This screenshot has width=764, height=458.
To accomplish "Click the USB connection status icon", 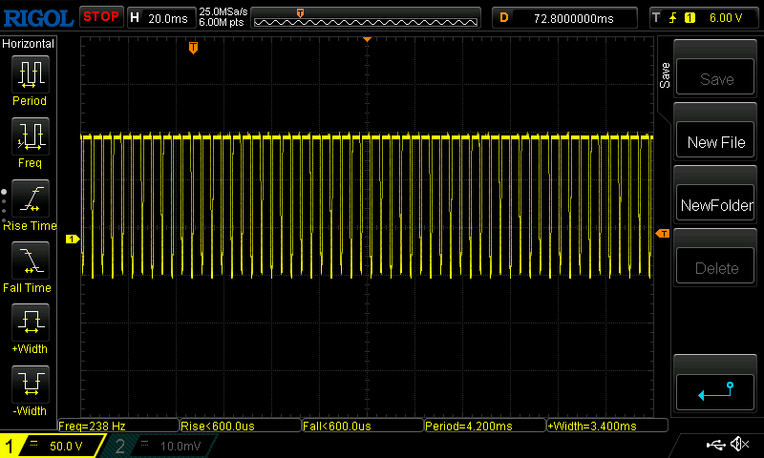I will coord(714,445).
